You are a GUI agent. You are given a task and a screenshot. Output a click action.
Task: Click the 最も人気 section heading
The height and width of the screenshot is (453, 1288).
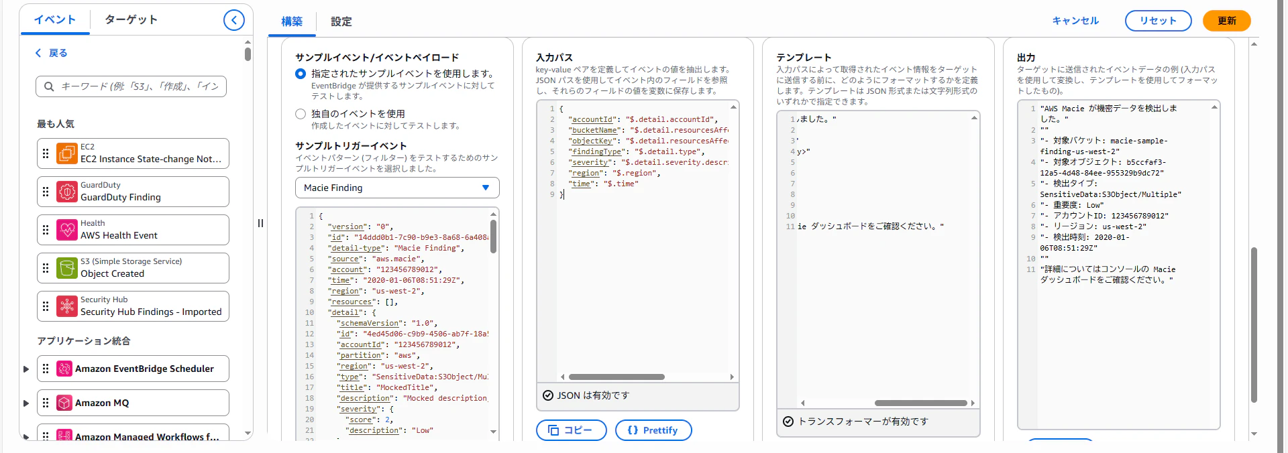pos(56,124)
